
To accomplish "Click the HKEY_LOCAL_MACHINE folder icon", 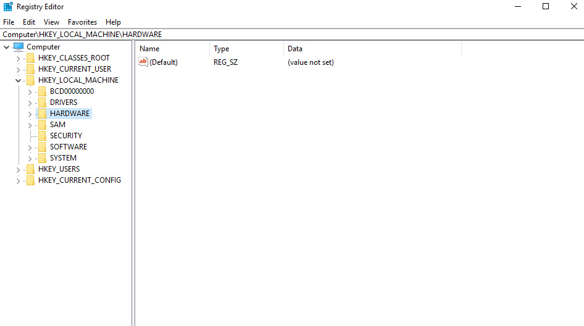I will (x=30, y=80).
